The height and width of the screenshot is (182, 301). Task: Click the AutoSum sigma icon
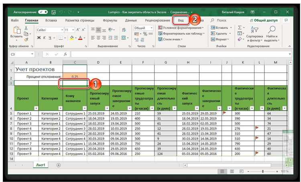[240, 28]
